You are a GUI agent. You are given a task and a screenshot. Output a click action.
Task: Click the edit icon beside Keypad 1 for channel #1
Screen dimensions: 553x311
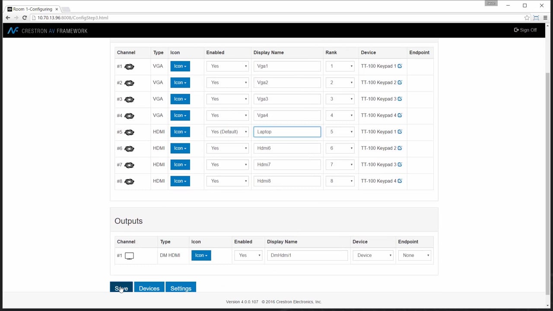(x=400, y=66)
